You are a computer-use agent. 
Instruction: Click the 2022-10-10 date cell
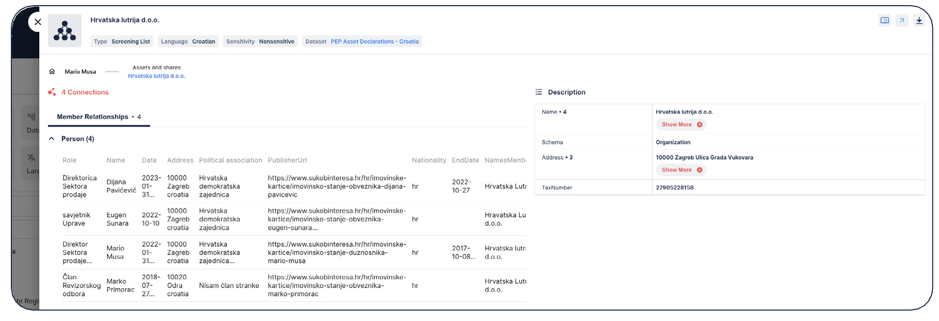coord(152,219)
